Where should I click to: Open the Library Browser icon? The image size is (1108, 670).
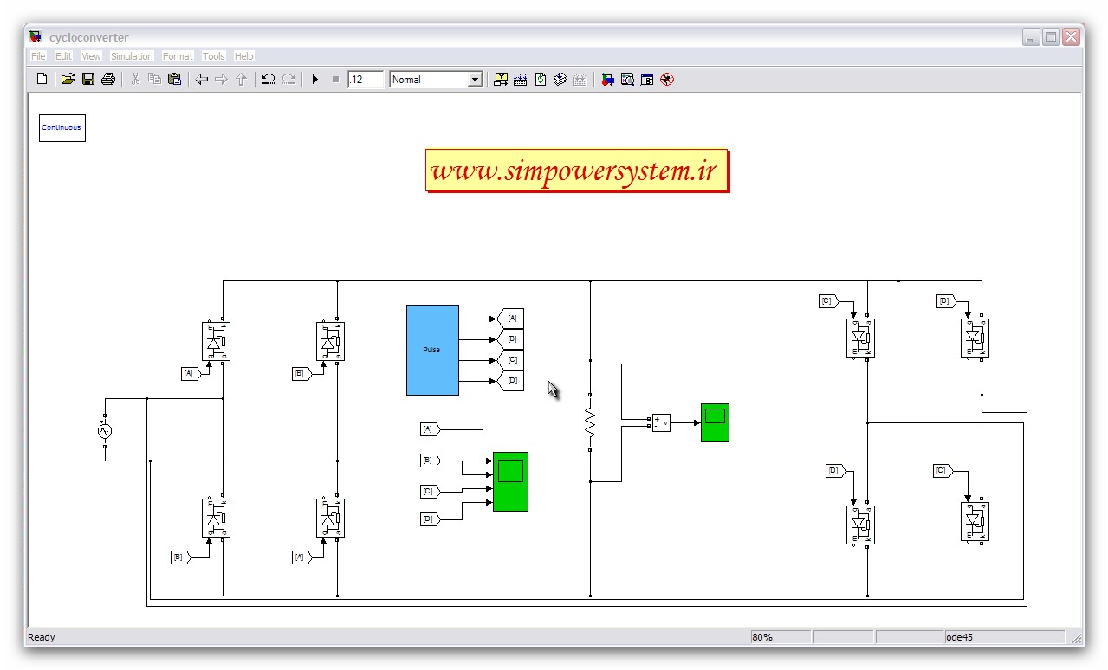(607, 80)
